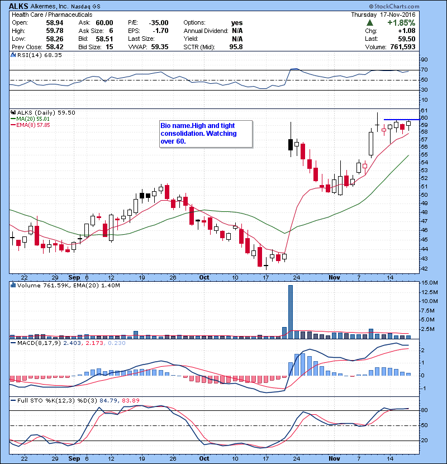This screenshot has height=464, width=447.
Task: Click the Volume value 761,593
Action: pos(403,47)
